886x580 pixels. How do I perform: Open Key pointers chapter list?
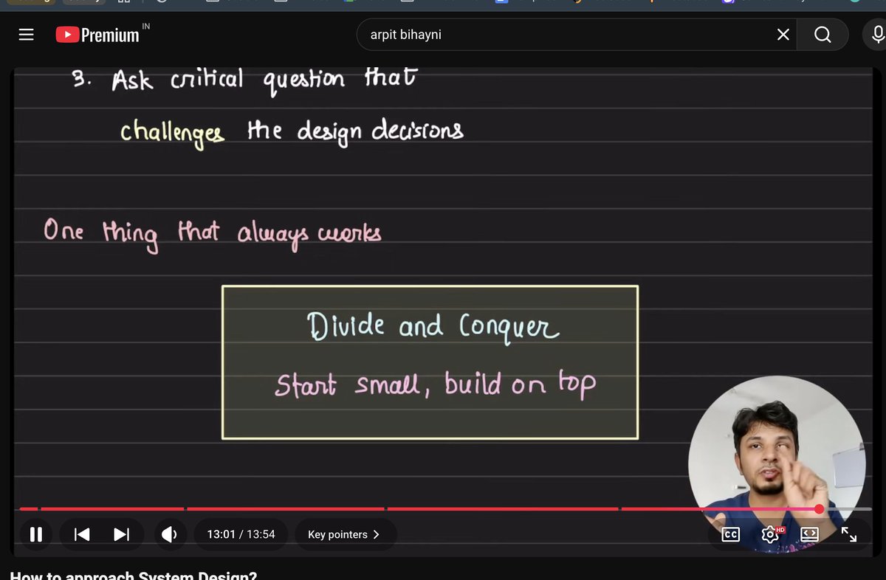coord(345,534)
